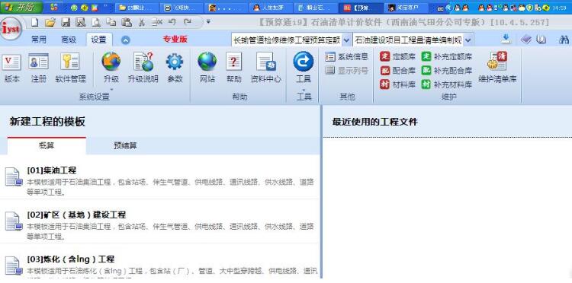
Task: Open the 升级说明 upgrade notes
Action: [x=143, y=68]
